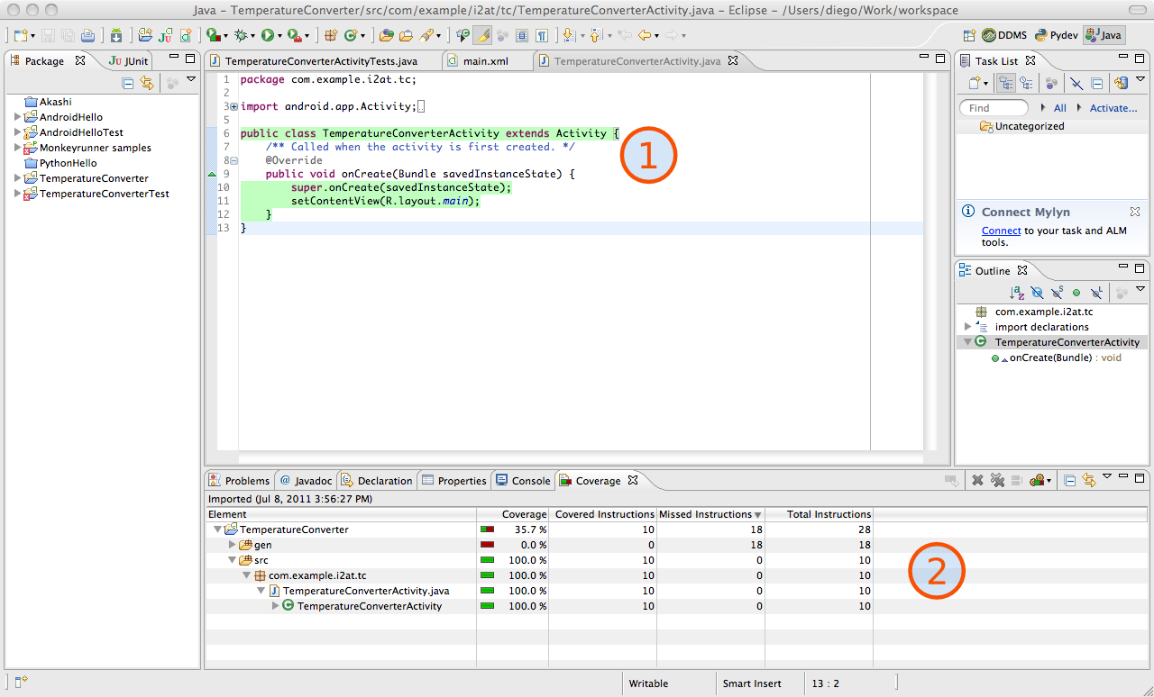Open TemperatureConverterActivityTests.java editor tab
This screenshot has height=697, width=1154.
coord(321,61)
